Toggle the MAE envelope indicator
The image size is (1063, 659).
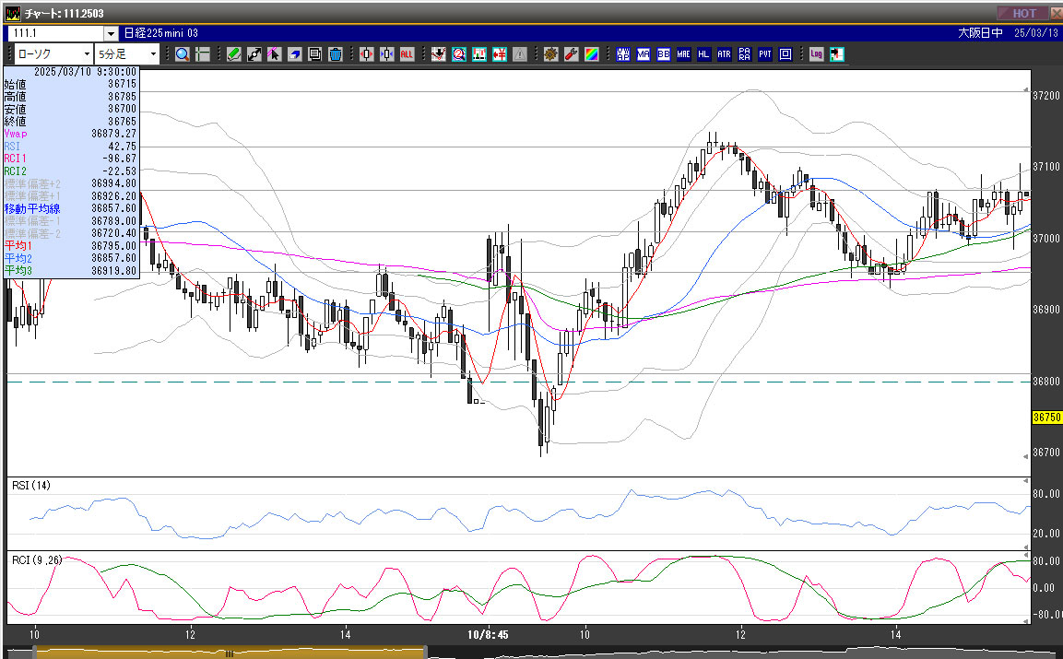[x=684, y=54]
